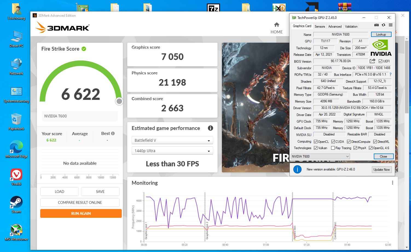
Task: Click the gray score gauge knob
Action: pos(119,101)
